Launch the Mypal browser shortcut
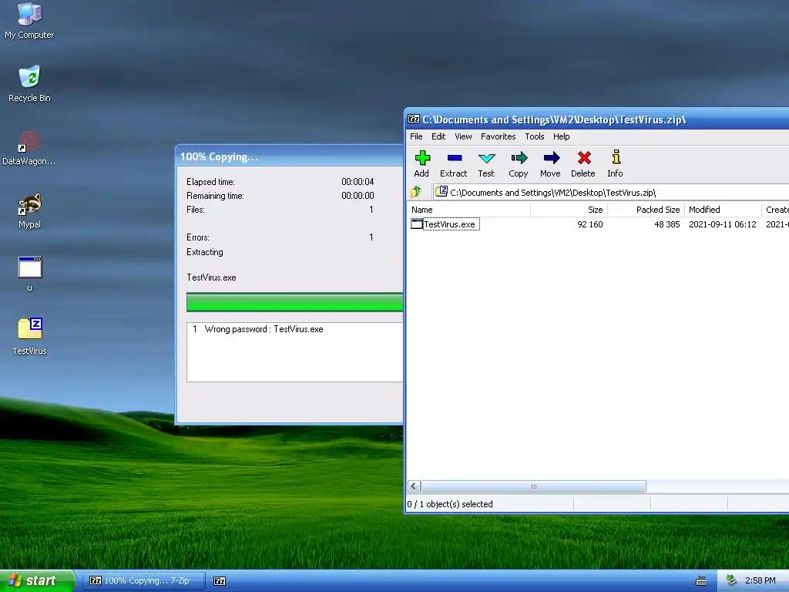The height and width of the screenshot is (592, 789). pyautogui.click(x=29, y=211)
